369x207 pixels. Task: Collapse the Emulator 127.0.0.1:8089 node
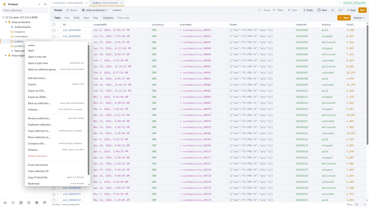3,17
